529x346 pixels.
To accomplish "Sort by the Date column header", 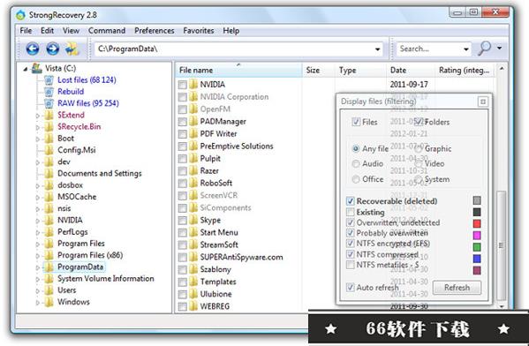I will (x=411, y=70).
